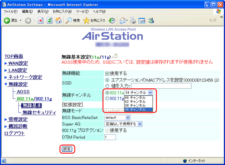Toggle the 無線機能 使用する checkbox
225x165 pixels.
[107, 74]
